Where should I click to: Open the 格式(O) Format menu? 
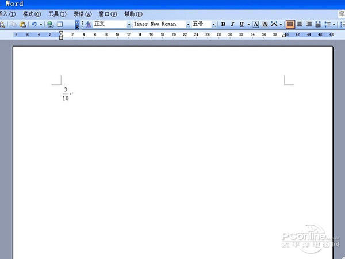point(32,14)
